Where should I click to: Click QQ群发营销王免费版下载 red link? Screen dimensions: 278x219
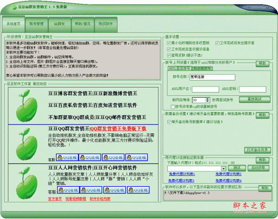click(118, 128)
